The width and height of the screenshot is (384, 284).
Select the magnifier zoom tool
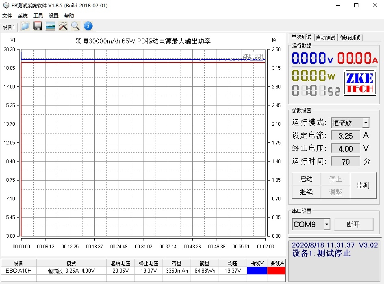[75, 26]
